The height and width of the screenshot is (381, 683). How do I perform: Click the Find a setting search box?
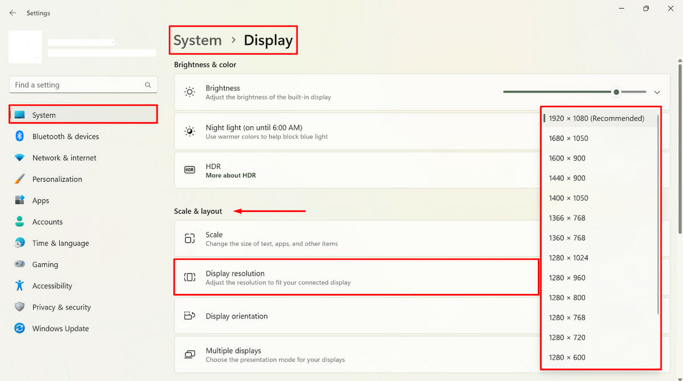[77, 85]
